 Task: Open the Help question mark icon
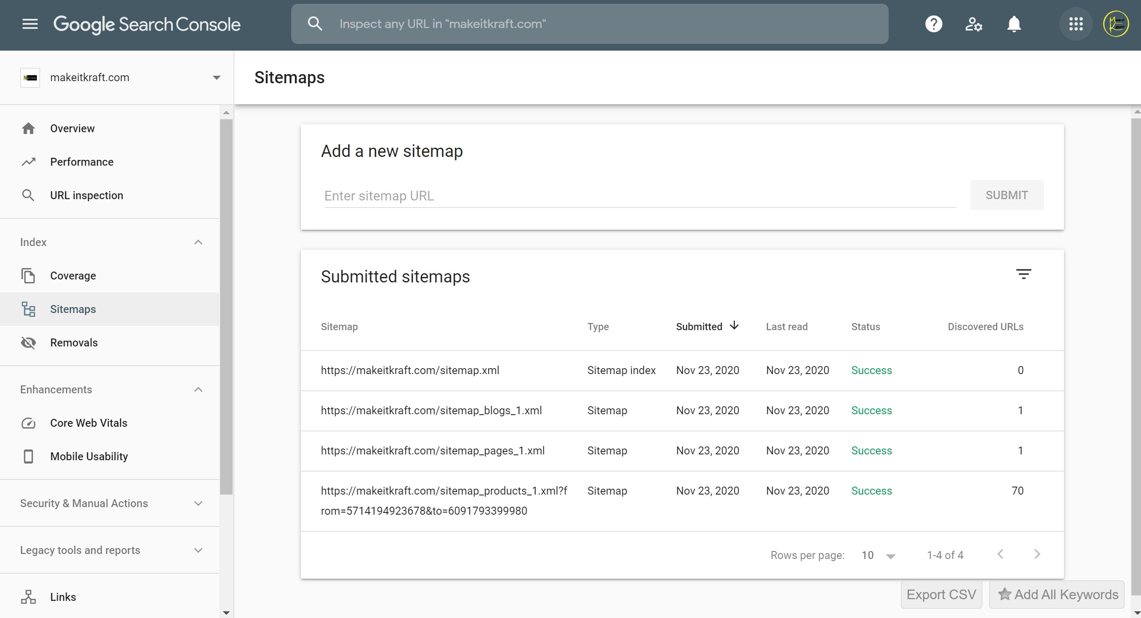tap(933, 24)
